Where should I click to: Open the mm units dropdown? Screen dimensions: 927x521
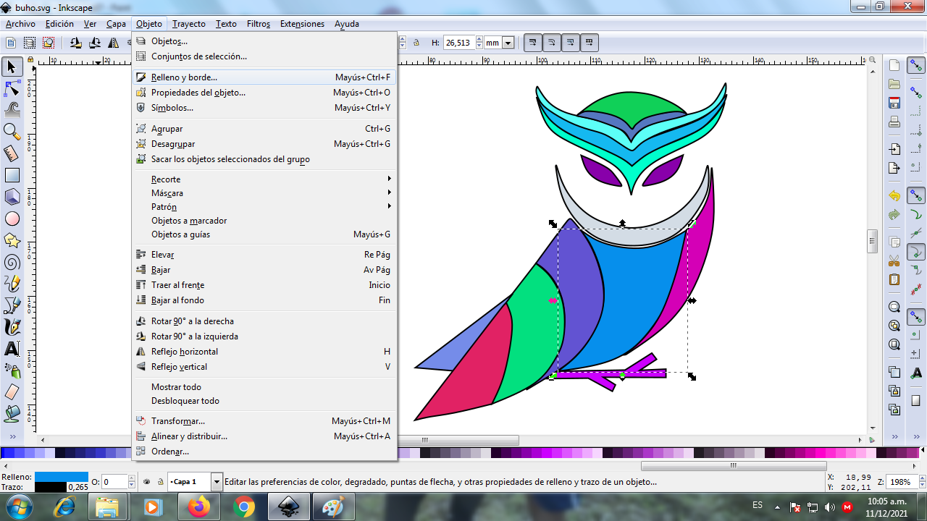click(508, 43)
